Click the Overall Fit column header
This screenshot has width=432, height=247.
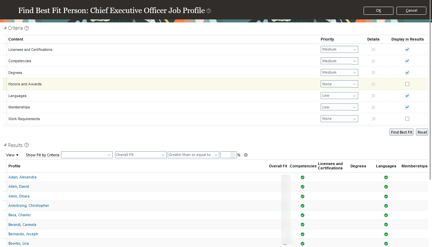(x=278, y=166)
